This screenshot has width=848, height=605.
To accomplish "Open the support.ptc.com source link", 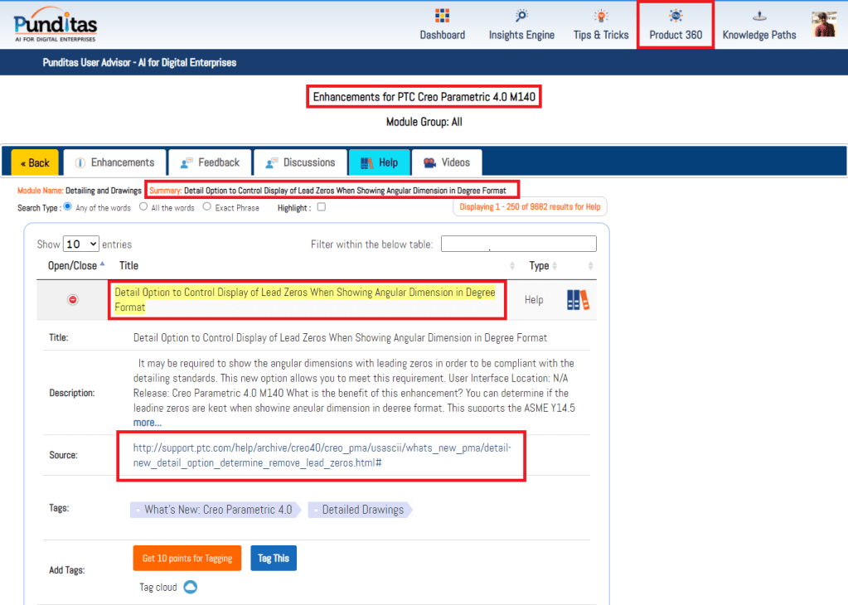I will pos(322,455).
